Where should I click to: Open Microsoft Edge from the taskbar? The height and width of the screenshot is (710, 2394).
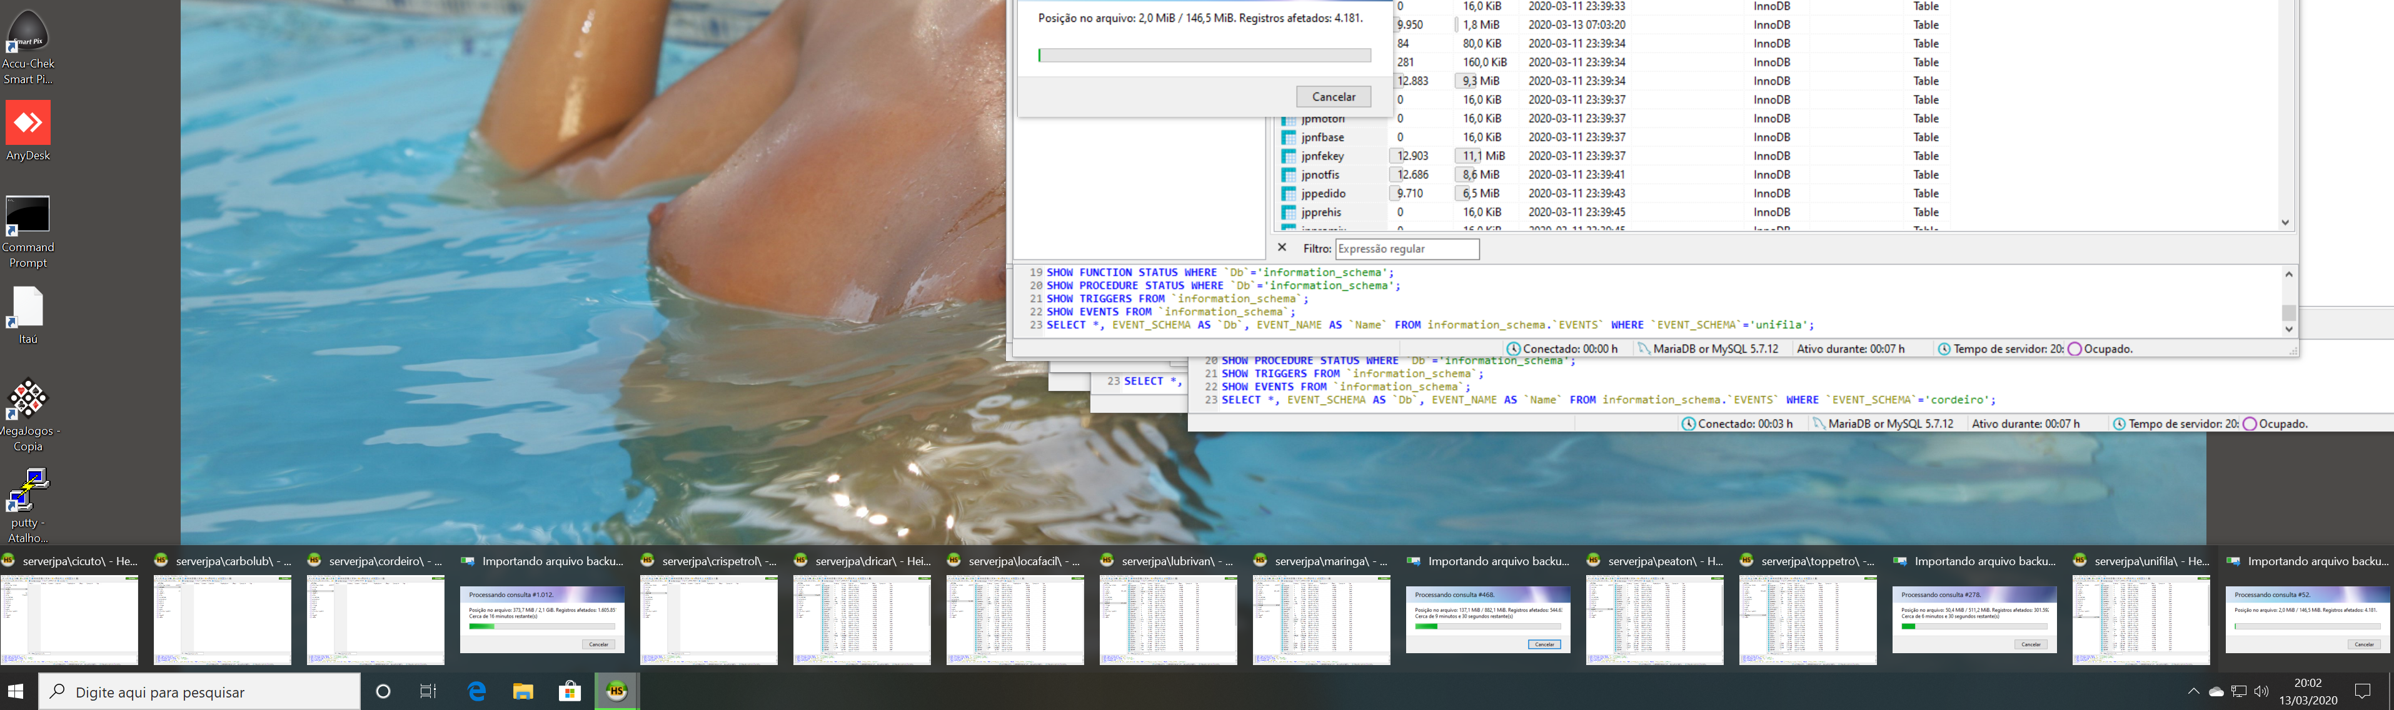click(477, 691)
